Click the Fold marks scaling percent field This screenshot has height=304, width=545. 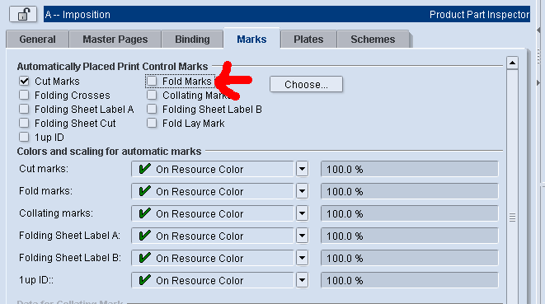click(410, 191)
